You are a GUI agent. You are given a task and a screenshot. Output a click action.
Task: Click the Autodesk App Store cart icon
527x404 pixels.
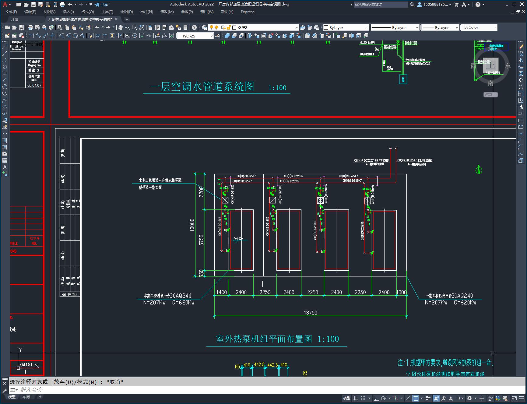(456, 5)
